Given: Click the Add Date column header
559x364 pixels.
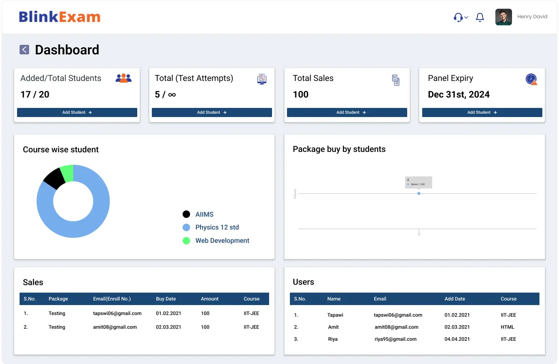Looking at the screenshot, I should pyautogui.click(x=455, y=299).
